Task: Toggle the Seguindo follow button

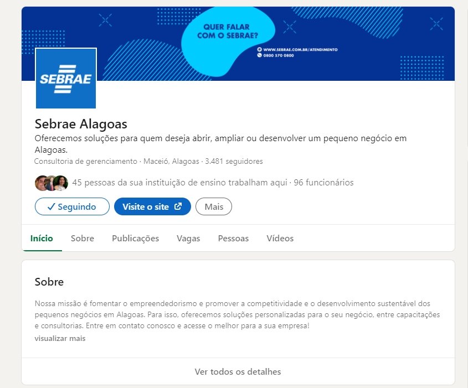Action: pos(70,206)
